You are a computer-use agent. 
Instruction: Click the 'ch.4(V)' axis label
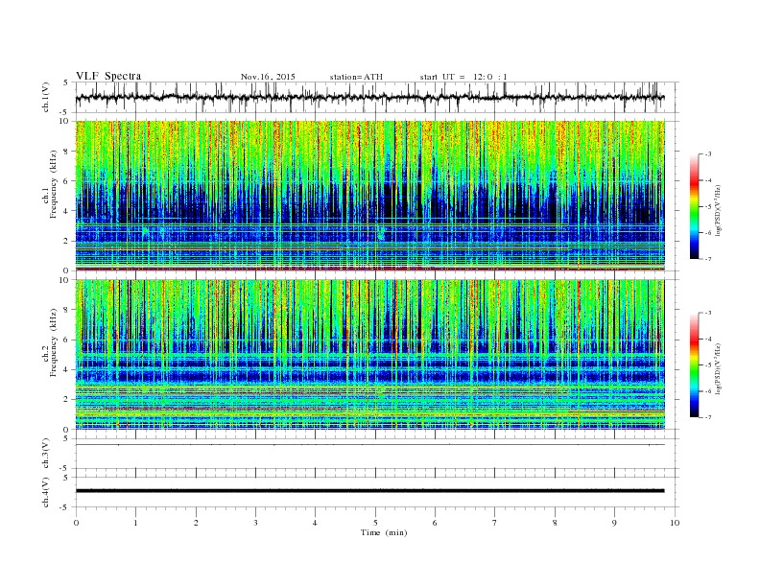(x=46, y=492)
